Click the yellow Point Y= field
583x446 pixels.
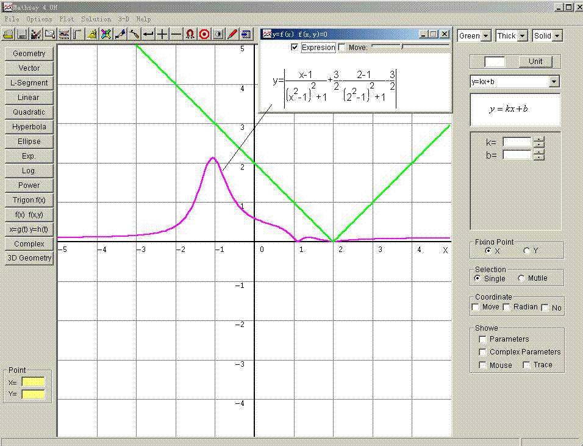pos(33,394)
